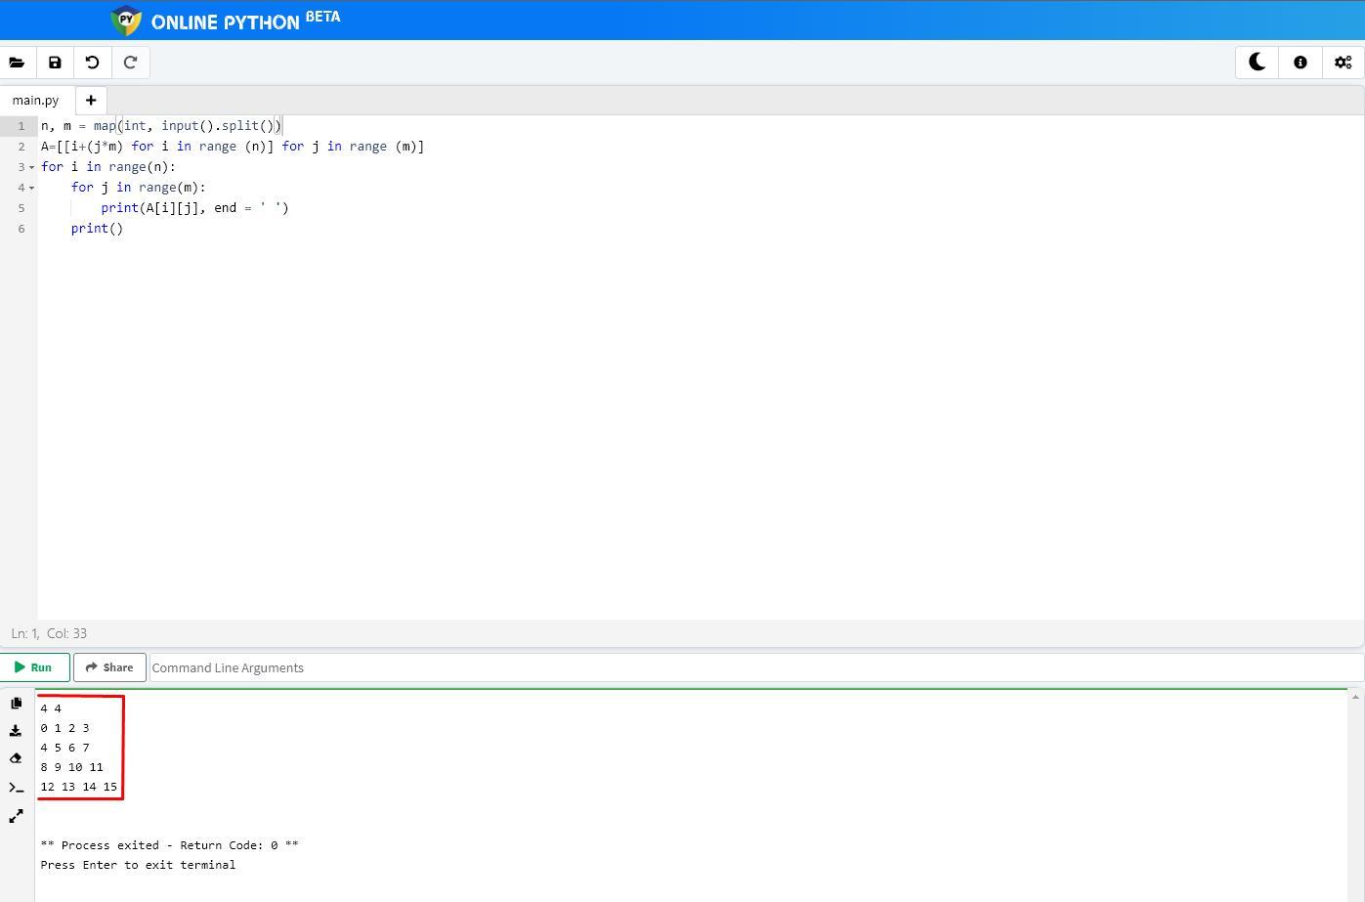Run the Python program
The image size is (1365, 902).
tap(34, 667)
